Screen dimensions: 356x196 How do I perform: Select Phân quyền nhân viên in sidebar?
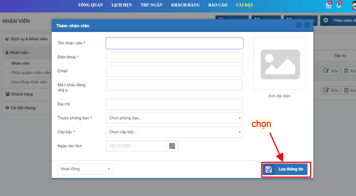31,73
